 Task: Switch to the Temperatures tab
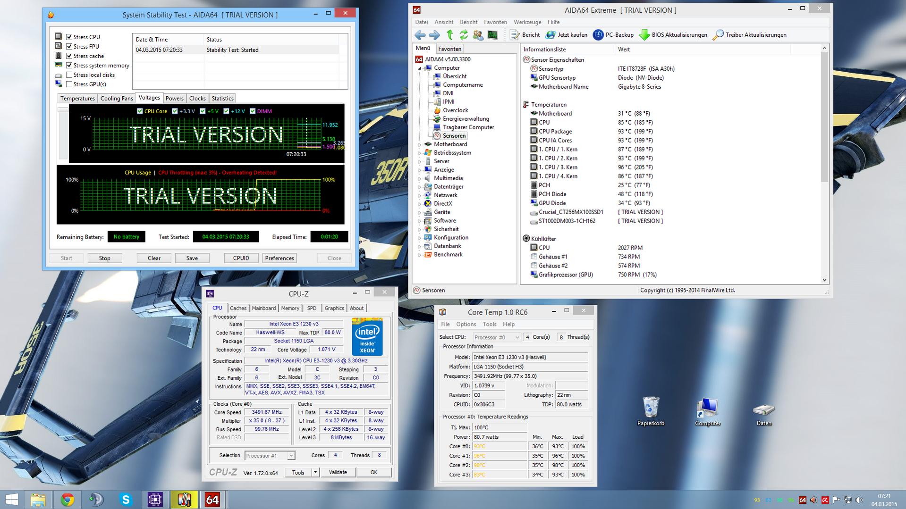pos(77,98)
